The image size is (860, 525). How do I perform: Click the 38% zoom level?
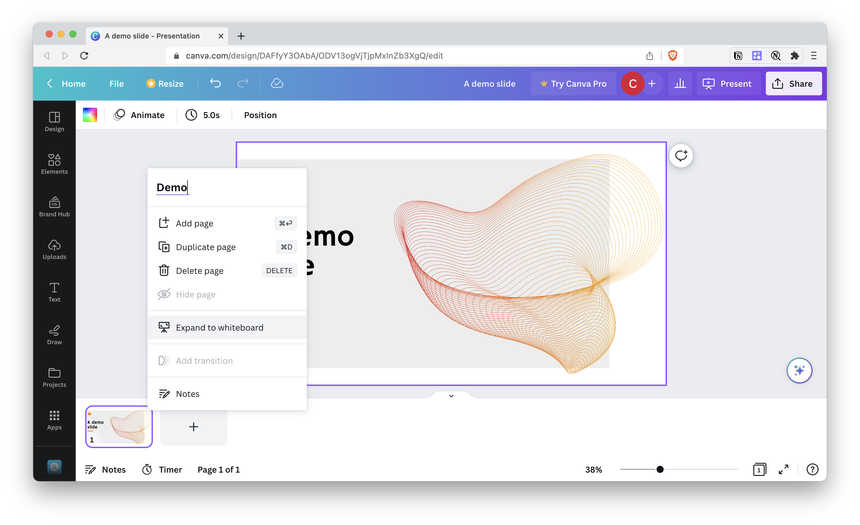point(593,469)
